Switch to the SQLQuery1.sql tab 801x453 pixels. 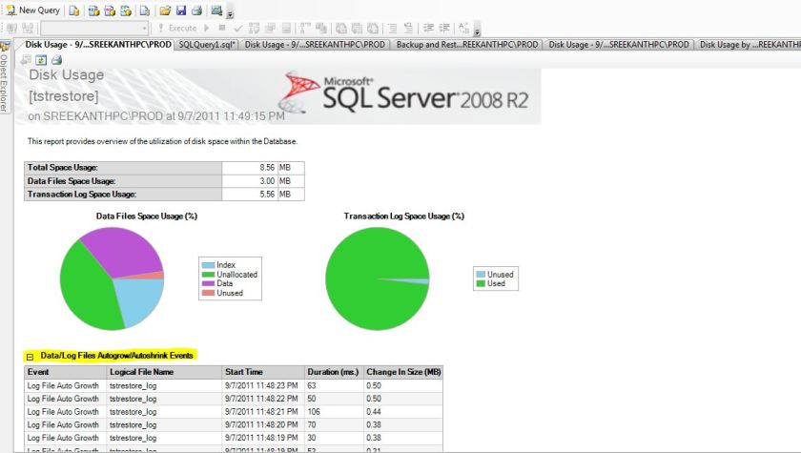(x=207, y=44)
